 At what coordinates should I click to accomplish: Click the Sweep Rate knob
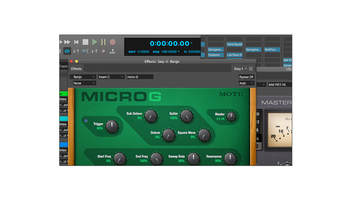(194, 158)
